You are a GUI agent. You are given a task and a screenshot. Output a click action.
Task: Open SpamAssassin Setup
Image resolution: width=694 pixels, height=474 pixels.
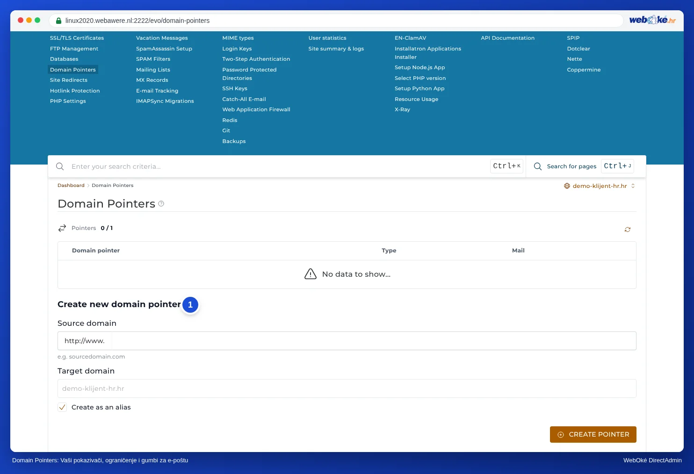click(x=164, y=49)
